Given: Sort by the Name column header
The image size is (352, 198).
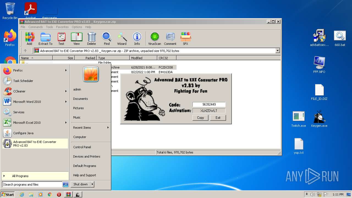Looking at the screenshot, I should tap(36, 58).
